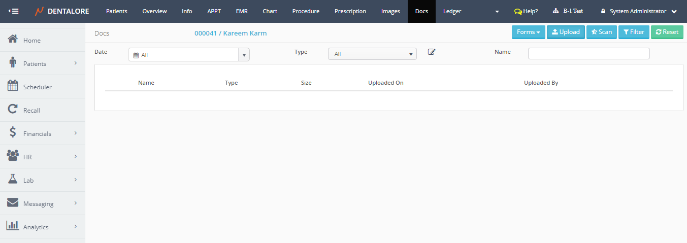Image resolution: width=687 pixels, height=243 pixels.
Task: Open the Date filter dropdown
Action: pyautogui.click(x=188, y=55)
